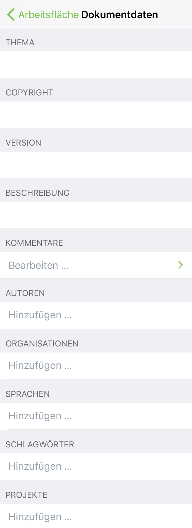
Task: Click the SCHLAGWÖRTER section header
Action: 40,445
